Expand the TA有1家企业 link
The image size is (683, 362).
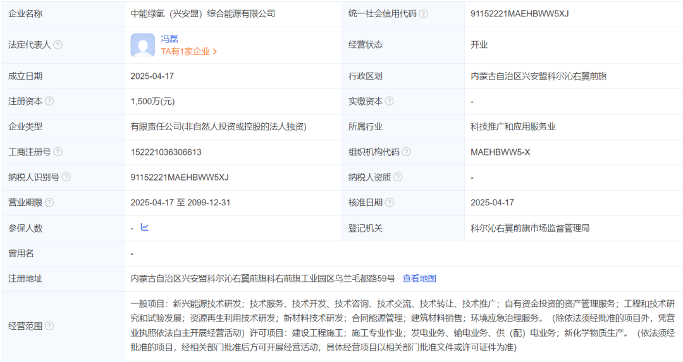pyautogui.click(x=188, y=51)
